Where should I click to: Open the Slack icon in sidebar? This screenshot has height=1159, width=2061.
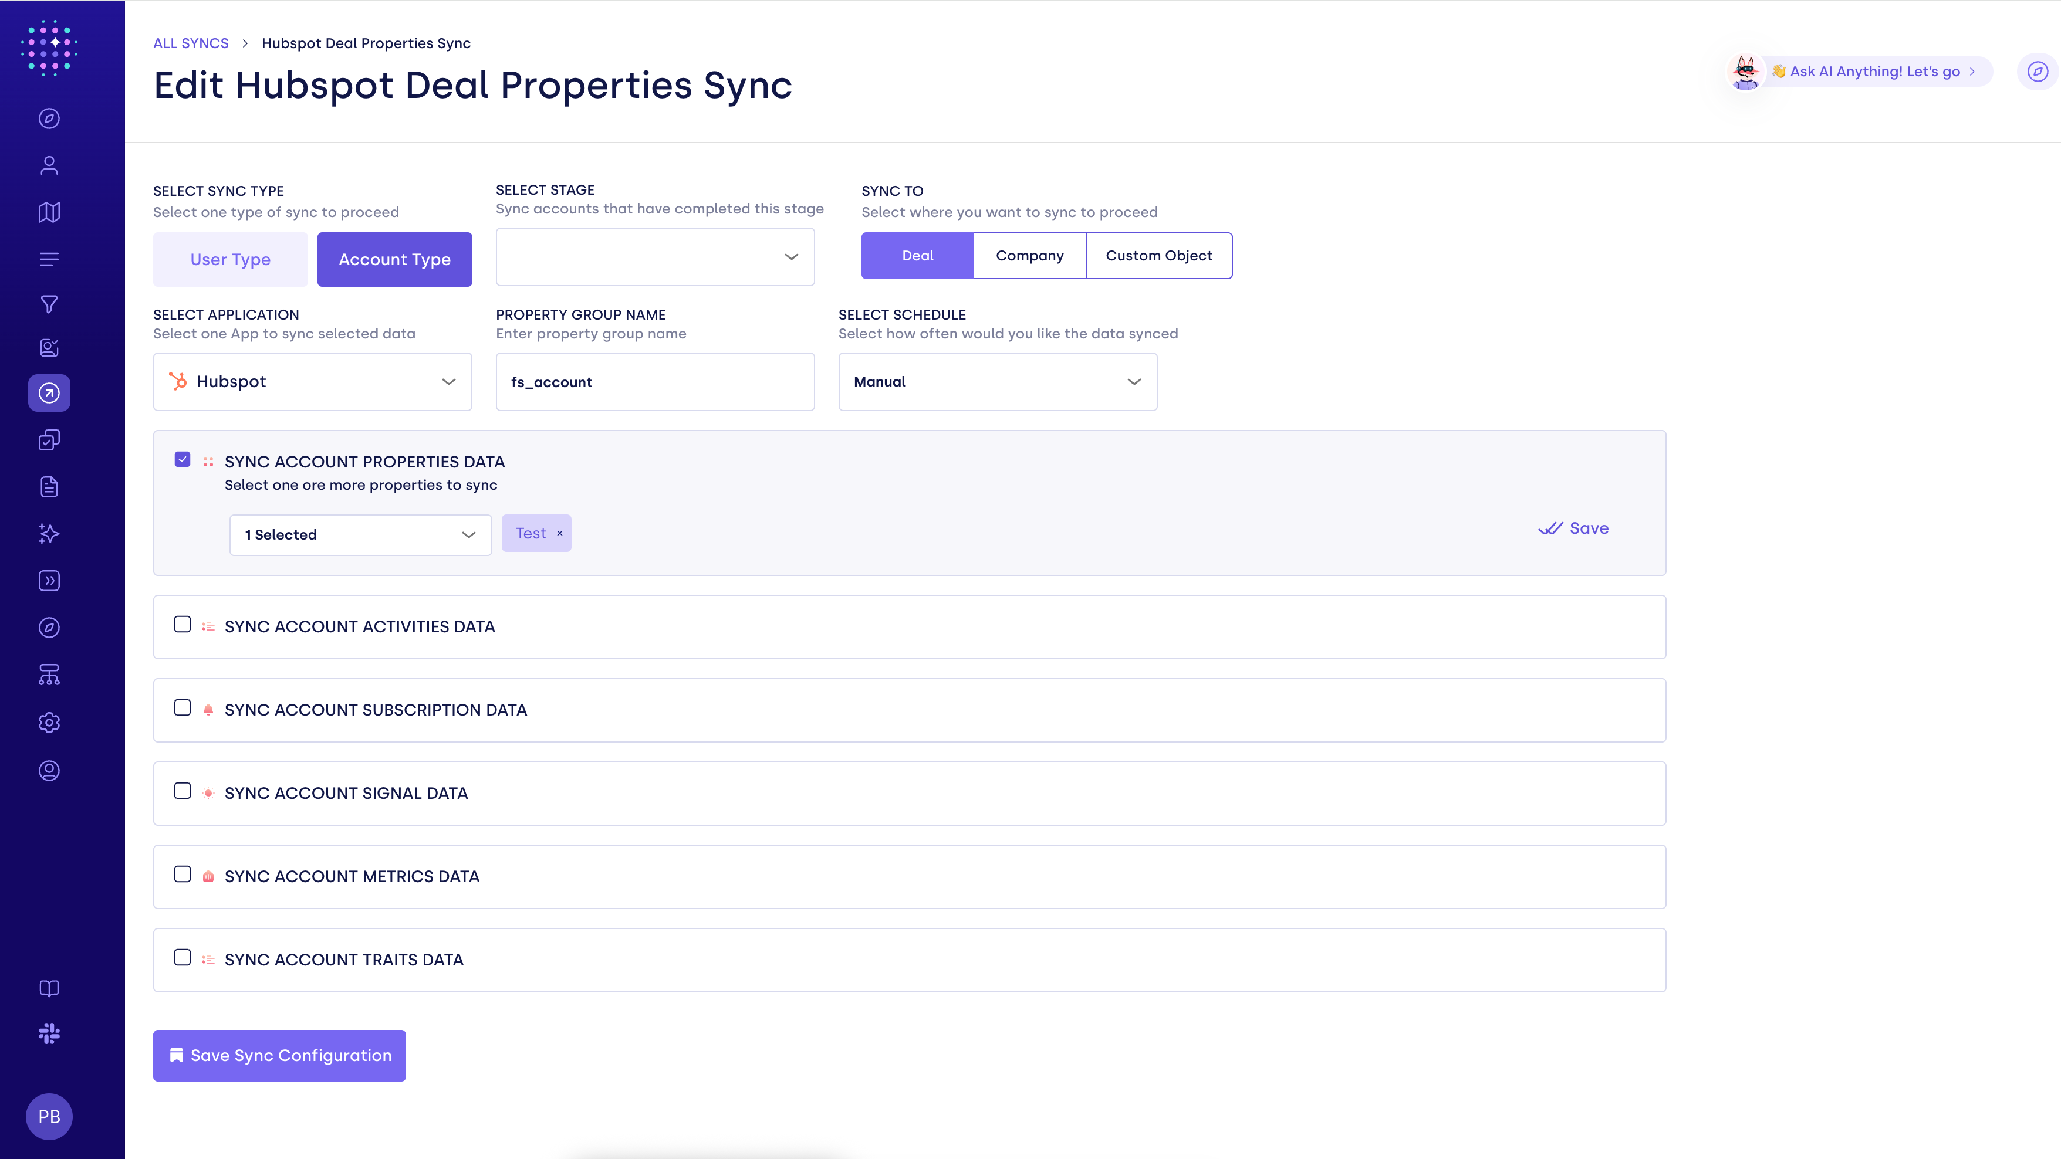(49, 1033)
